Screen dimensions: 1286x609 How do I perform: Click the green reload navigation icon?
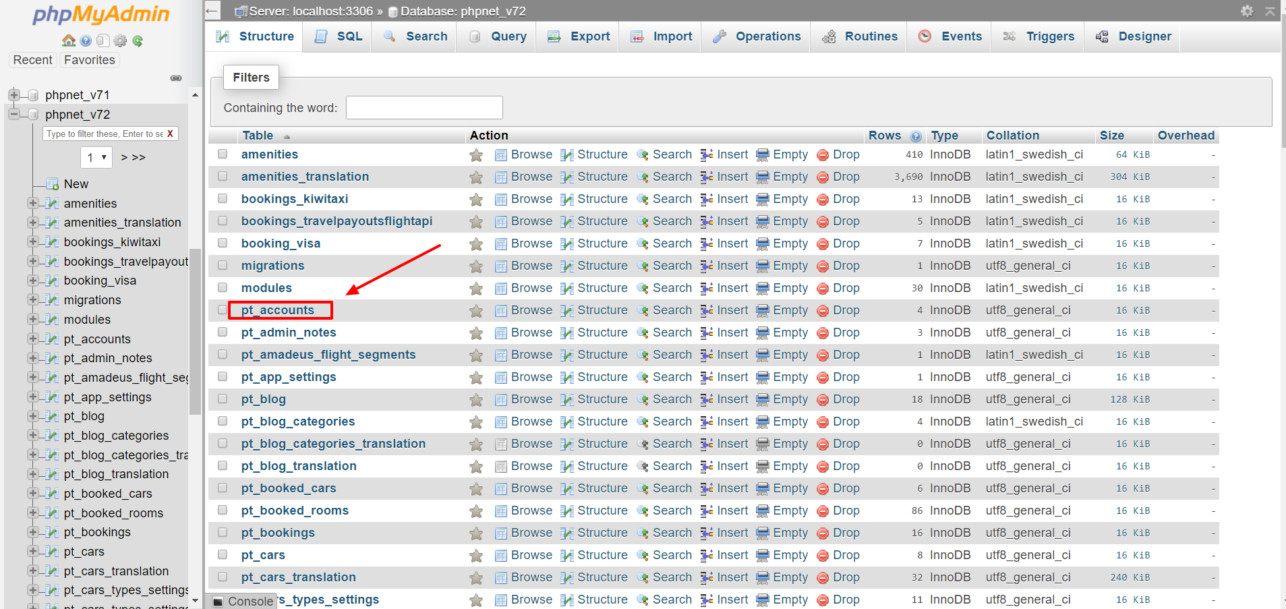[x=138, y=40]
